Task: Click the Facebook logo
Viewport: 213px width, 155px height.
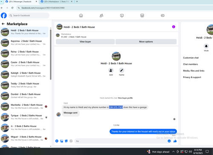Action: 4,15
